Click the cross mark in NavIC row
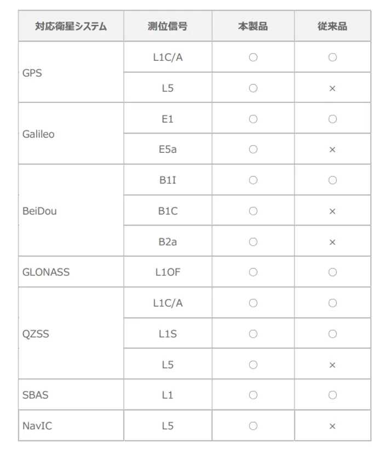390x460 pixels. coord(332,426)
